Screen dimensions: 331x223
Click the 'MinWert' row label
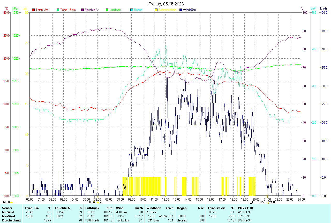click(x=8, y=212)
